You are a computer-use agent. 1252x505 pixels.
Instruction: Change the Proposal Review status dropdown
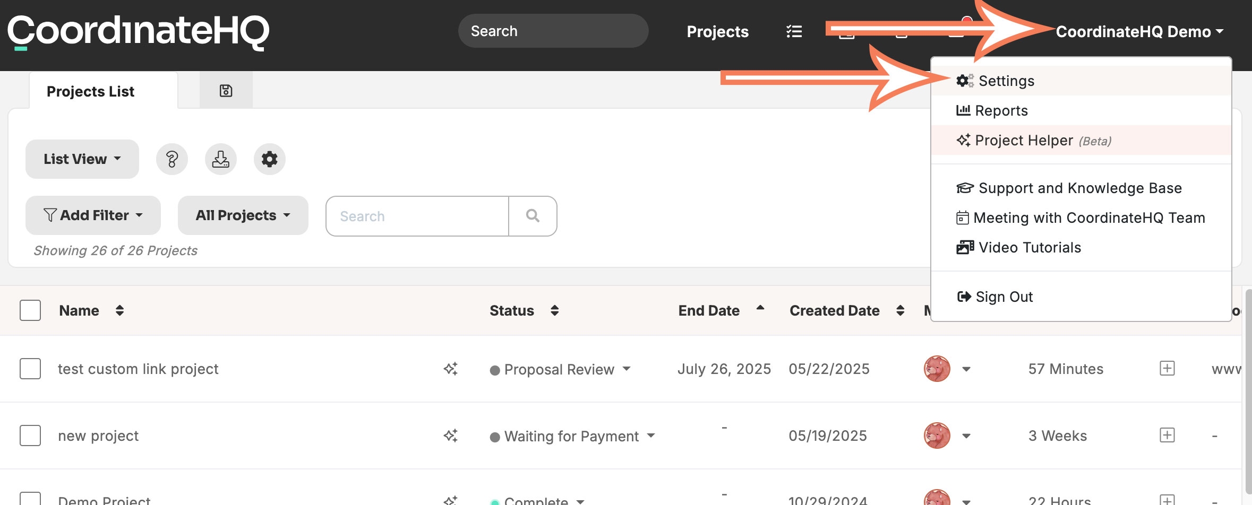560,369
